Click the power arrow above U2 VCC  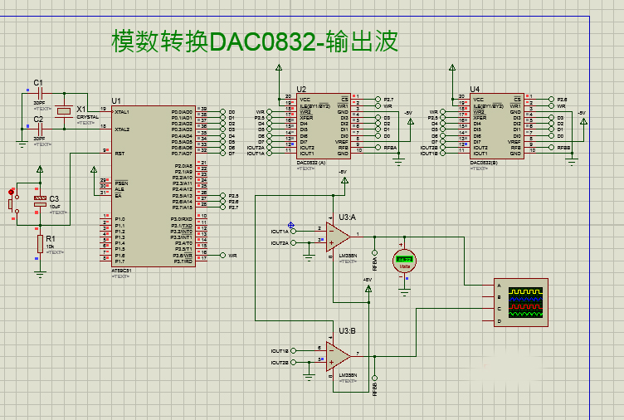(279, 68)
